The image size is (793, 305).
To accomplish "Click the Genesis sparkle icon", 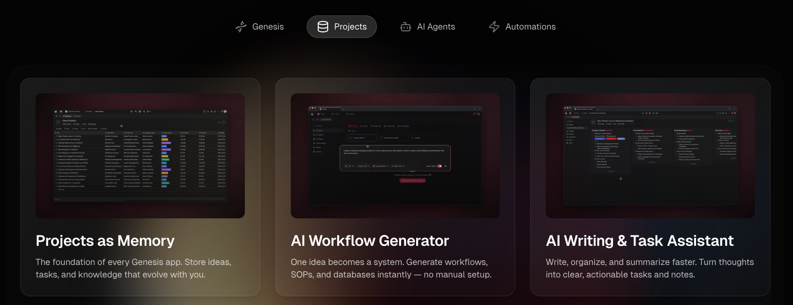I will [241, 27].
